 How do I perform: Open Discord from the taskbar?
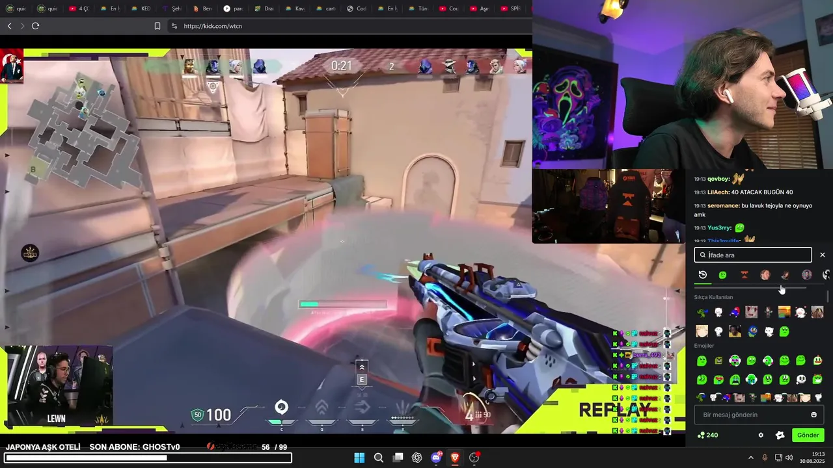pyautogui.click(x=436, y=458)
